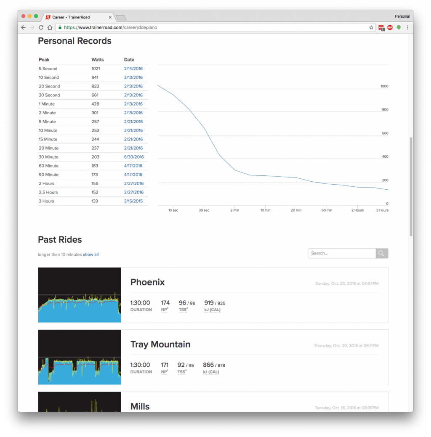The height and width of the screenshot is (437, 431).
Task: Click the Personal profile button
Action: (402, 16)
